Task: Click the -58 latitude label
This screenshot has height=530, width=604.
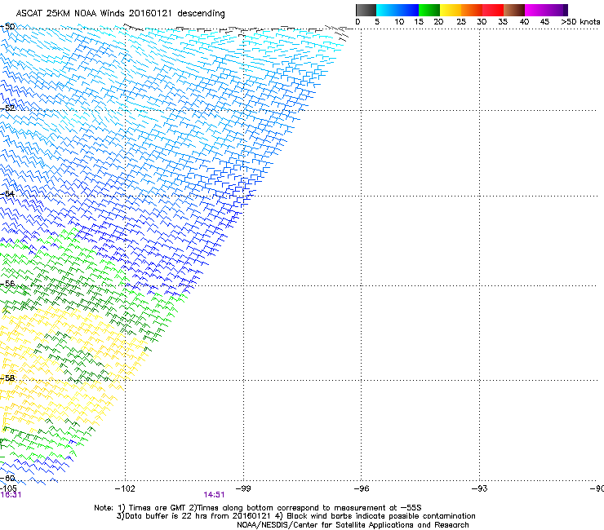Action: click(x=7, y=378)
